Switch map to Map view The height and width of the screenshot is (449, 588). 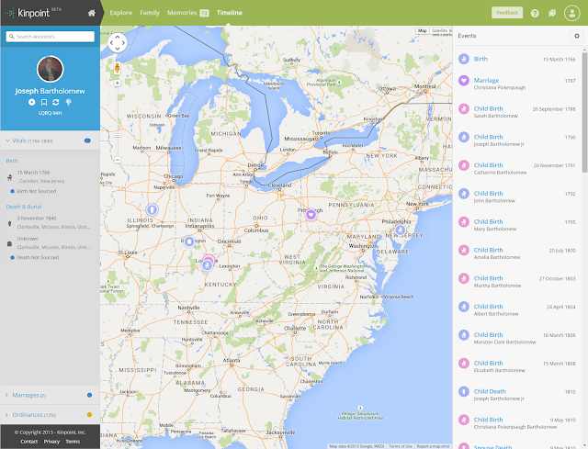pos(423,30)
